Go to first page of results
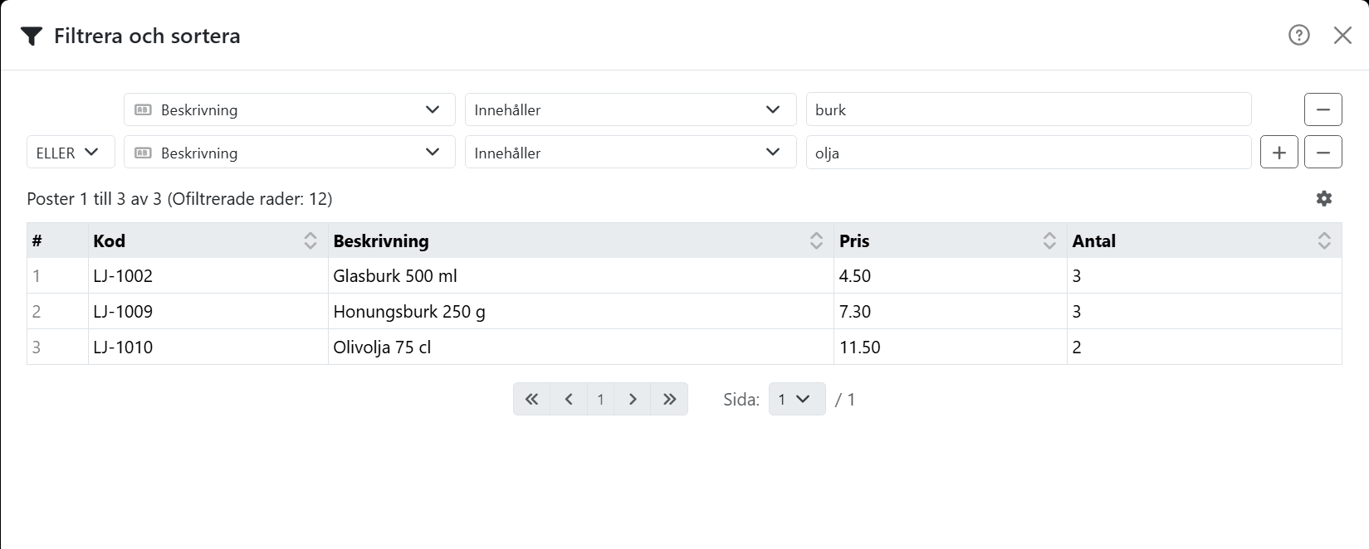 point(531,399)
